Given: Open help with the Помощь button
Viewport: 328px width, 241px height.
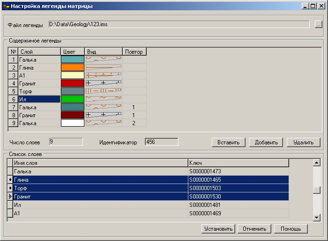Looking at the screenshot, I should (x=291, y=229).
